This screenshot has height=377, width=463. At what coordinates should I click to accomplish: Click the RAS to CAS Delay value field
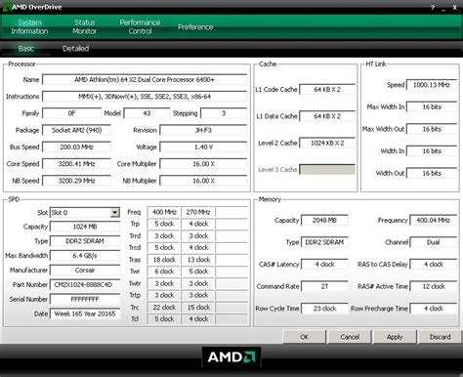(433, 265)
